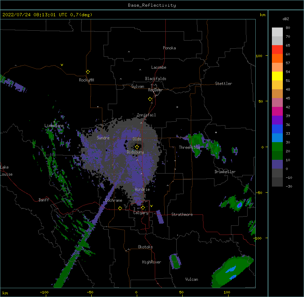Pick the dark green 20–10 dBZ swatch

click(x=277, y=156)
